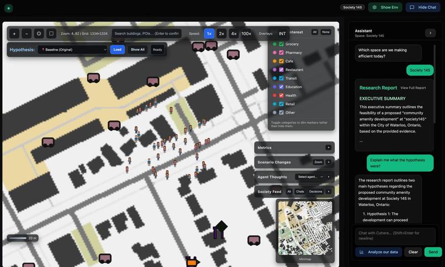Toggle the Education category checkbox
445x267 pixels.
pyautogui.click(x=281, y=87)
